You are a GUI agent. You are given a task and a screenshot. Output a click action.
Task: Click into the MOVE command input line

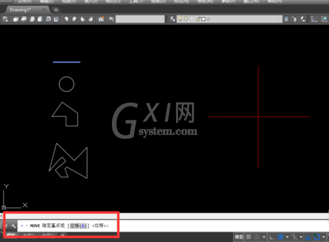tap(172, 226)
